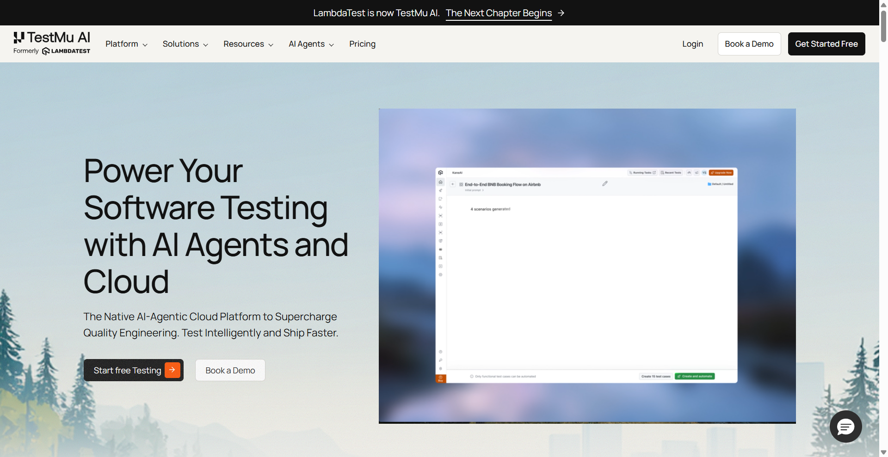Expand the Resources menu

point(248,44)
